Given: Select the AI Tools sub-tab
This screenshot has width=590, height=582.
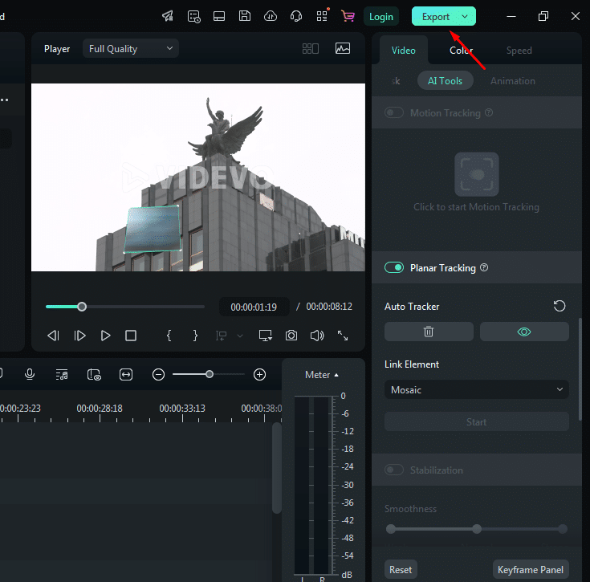Looking at the screenshot, I should click(x=445, y=80).
